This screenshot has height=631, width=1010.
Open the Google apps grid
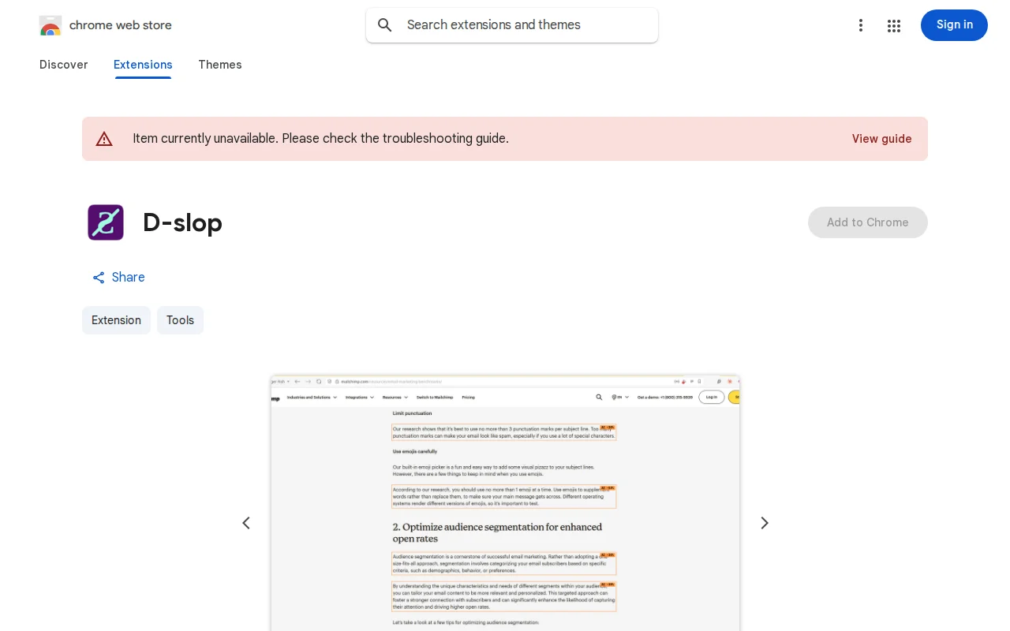pyautogui.click(x=894, y=25)
